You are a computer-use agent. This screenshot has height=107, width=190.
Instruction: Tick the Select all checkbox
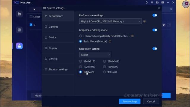pos(31,17)
